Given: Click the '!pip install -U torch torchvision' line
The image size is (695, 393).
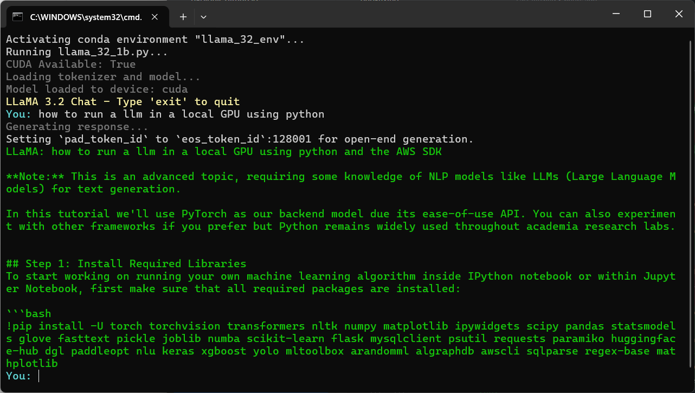Looking at the screenshot, I should (341, 326).
